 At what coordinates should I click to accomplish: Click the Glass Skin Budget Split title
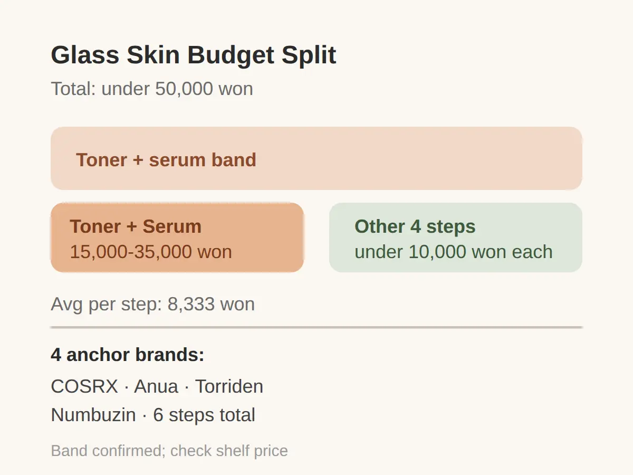[193, 55]
